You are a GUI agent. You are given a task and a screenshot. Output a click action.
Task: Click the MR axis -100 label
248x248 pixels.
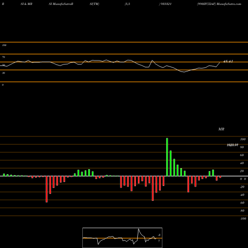(243, 219)
